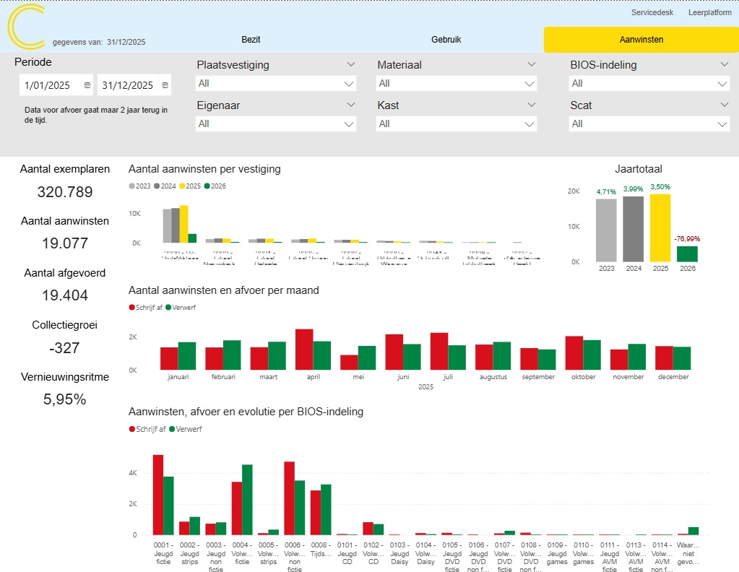Open the Leerplatform link
Viewport: 739px width, 572px height.
pos(709,12)
